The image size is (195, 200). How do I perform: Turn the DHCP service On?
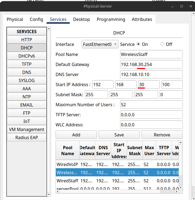coord(138,44)
